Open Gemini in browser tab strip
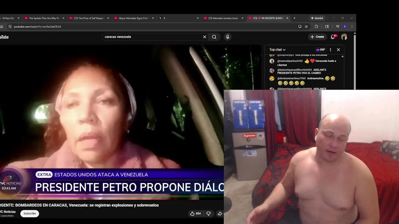Image resolution: width=399 pixels, height=224 pixels. tap(317, 18)
